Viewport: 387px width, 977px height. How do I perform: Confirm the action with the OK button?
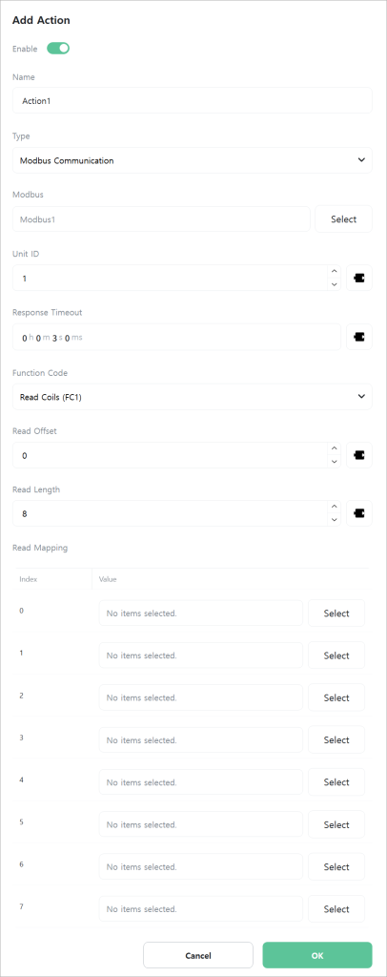pos(317,955)
